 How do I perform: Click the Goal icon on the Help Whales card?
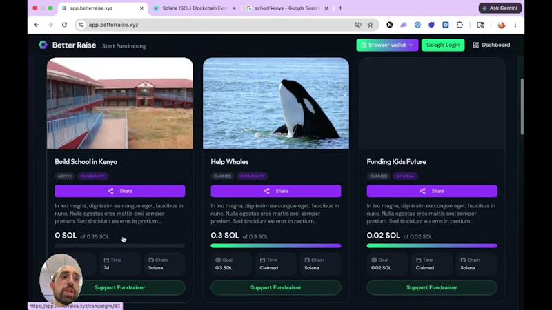point(218,260)
